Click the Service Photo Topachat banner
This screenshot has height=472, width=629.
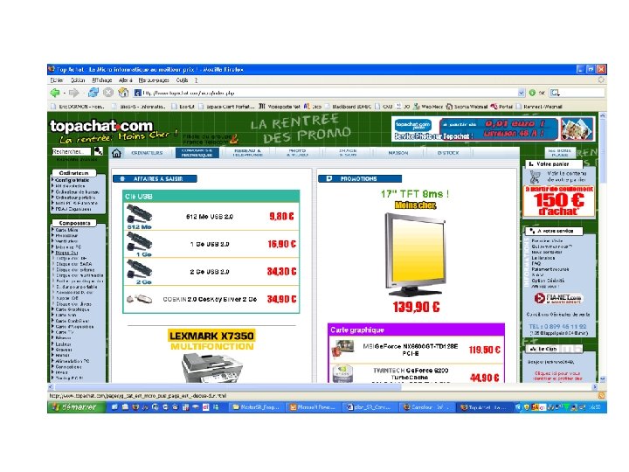[x=493, y=128]
